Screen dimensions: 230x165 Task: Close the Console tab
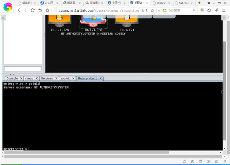21,79
